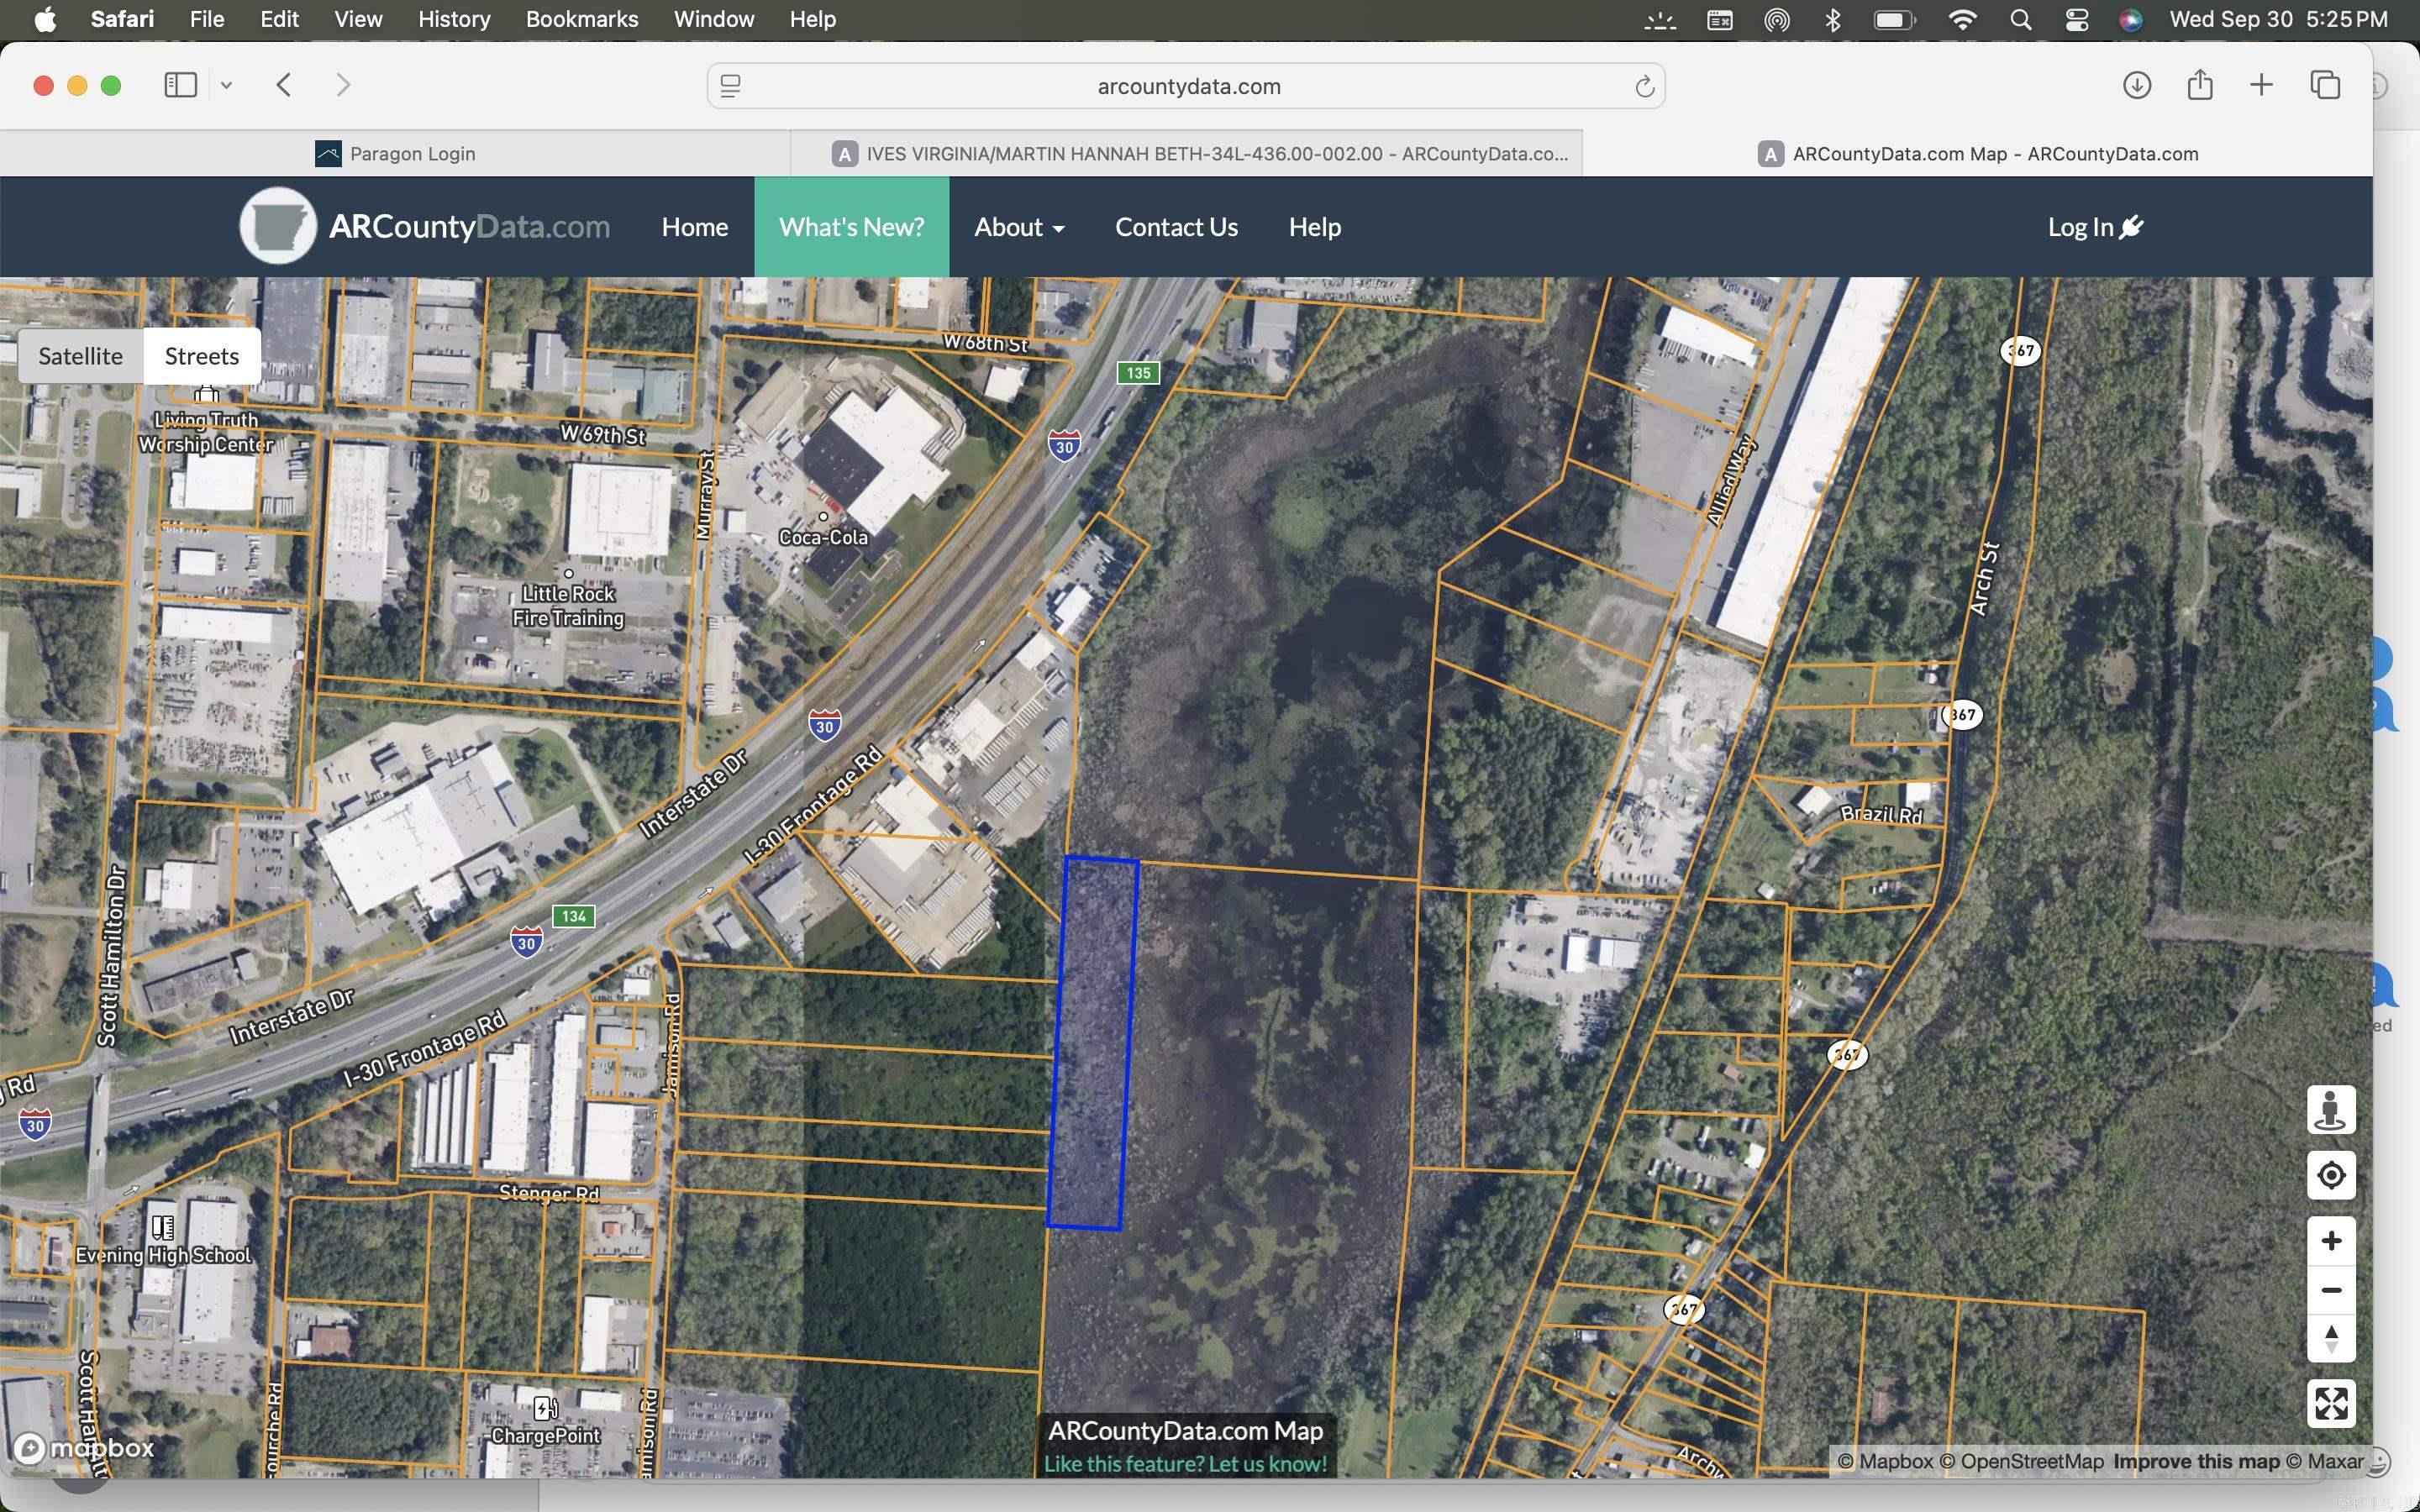The image size is (2420, 1512).
Task: Open the Contact Us page
Action: click(x=1176, y=227)
